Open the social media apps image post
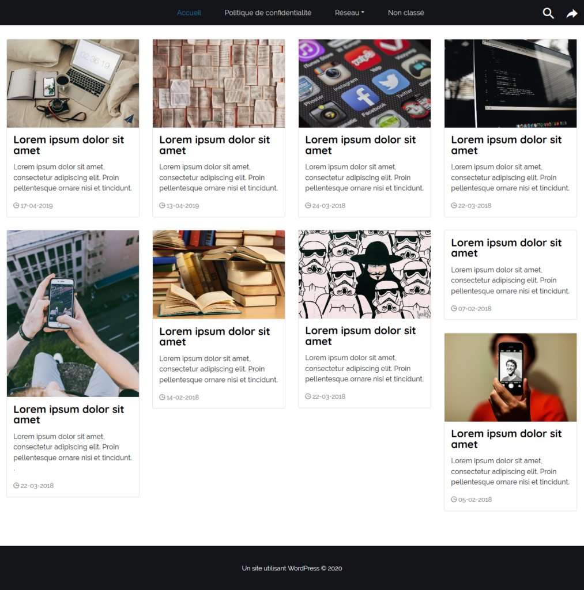This screenshot has height=590, width=584. coord(364,83)
